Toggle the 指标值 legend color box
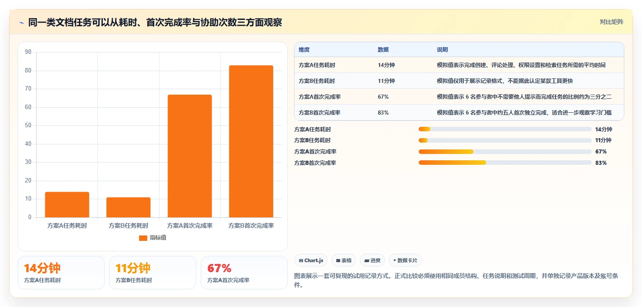Screen dimensions: 642x307 click(x=143, y=238)
